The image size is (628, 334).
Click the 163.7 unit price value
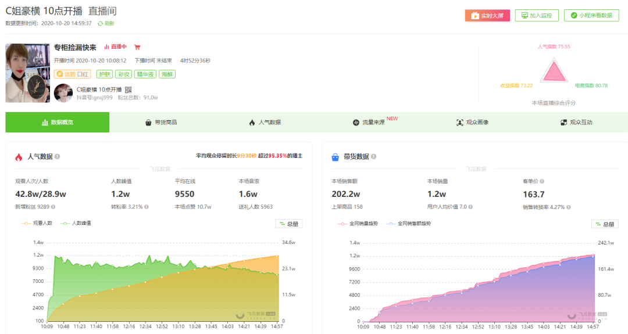[x=533, y=195]
